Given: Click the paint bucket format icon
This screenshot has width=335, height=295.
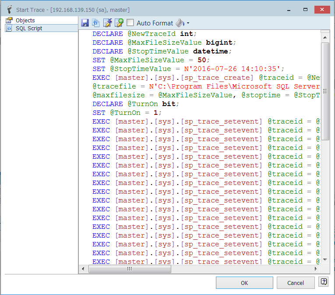Looking at the screenshot, I should click(x=180, y=23).
